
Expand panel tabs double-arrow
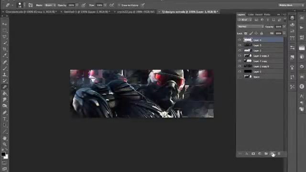click(x=278, y=14)
